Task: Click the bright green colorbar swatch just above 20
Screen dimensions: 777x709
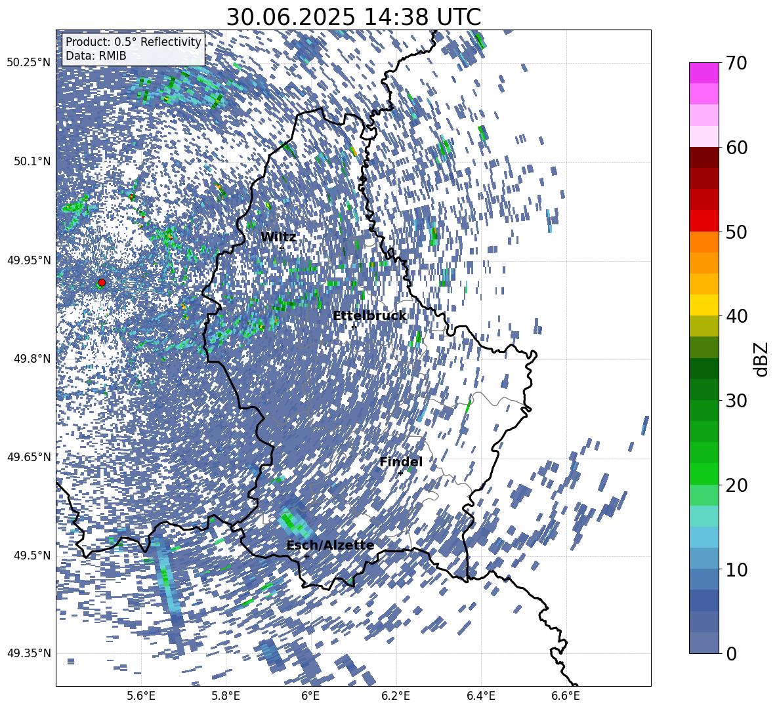Action: (x=703, y=474)
